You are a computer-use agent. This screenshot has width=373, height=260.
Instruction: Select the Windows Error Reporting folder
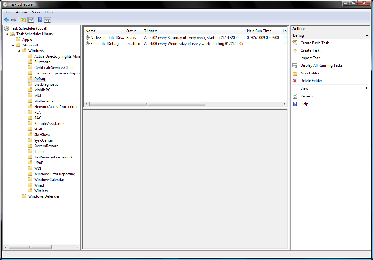[54, 174]
